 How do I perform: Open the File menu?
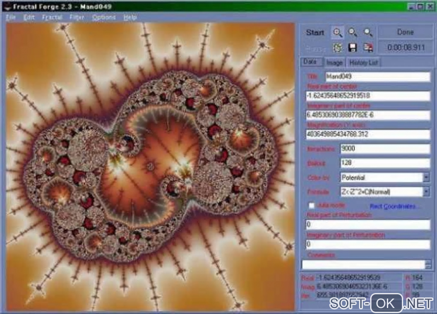click(x=11, y=17)
